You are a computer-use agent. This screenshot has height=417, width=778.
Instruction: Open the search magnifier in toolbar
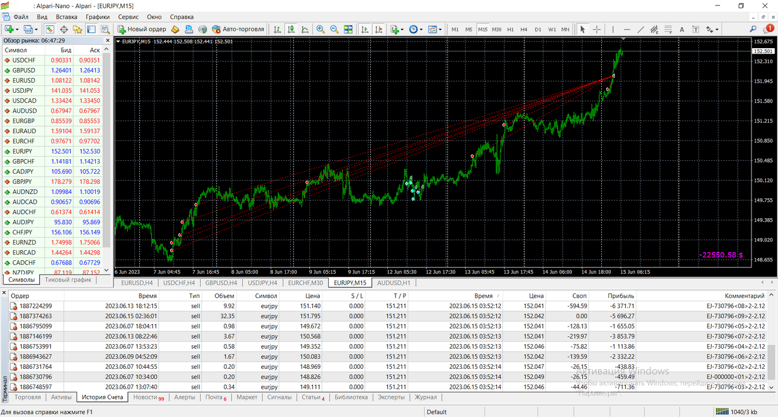(753, 29)
